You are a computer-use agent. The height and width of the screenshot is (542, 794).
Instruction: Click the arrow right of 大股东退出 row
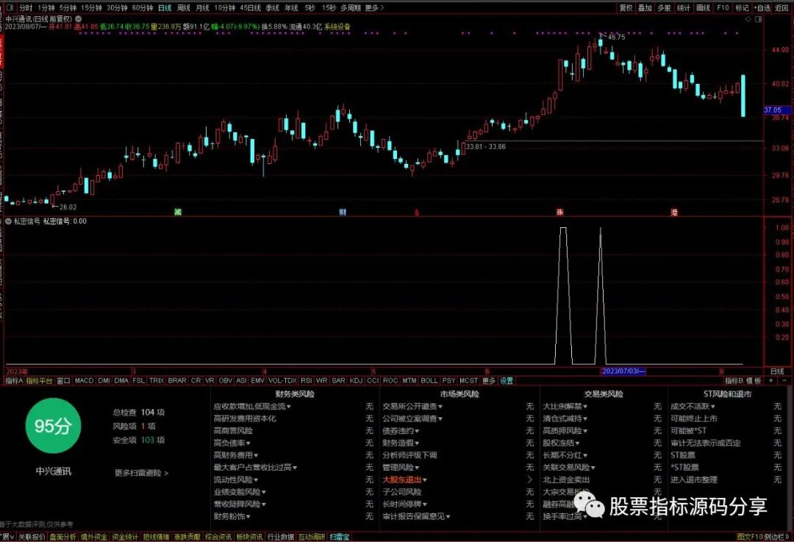[529, 479]
